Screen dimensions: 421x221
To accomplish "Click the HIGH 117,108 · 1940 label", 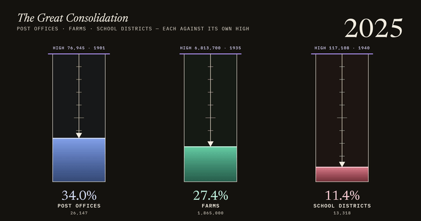I will click(x=342, y=48).
